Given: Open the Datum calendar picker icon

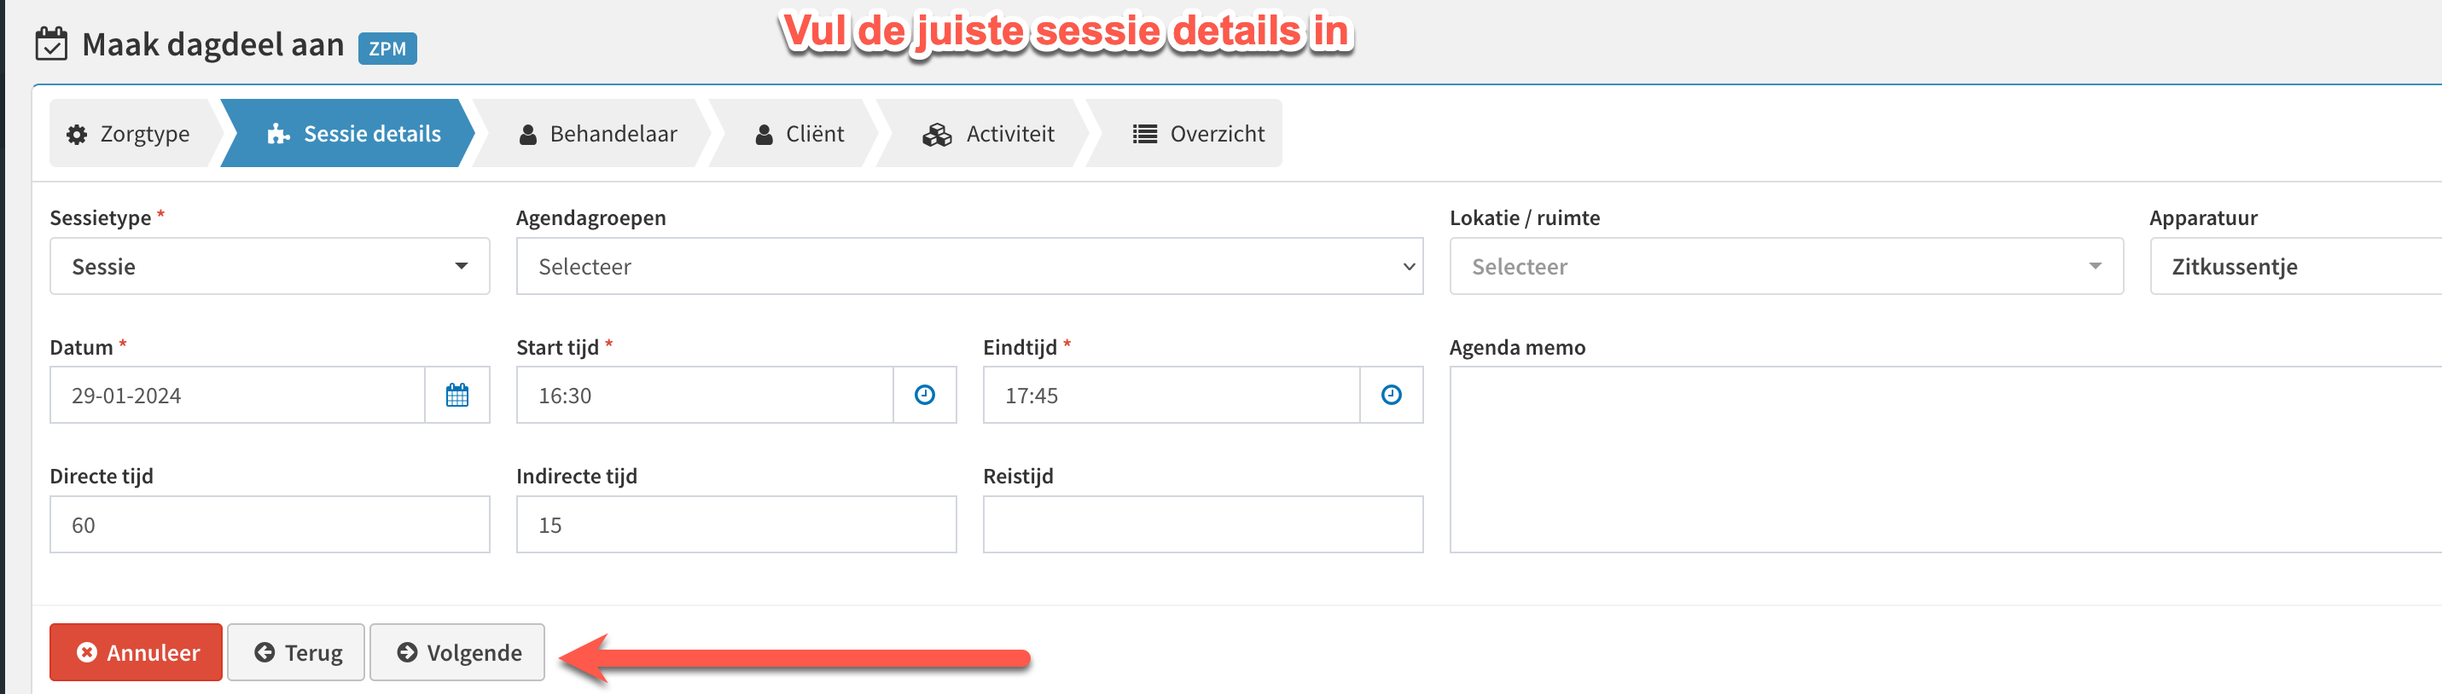Looking at the screenshot, I should (x=457, y=395).
